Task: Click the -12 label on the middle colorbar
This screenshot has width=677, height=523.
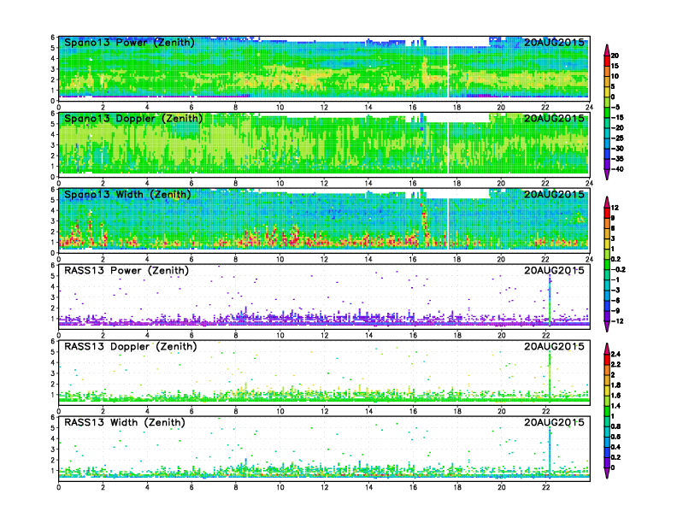Action: point(617,321)
